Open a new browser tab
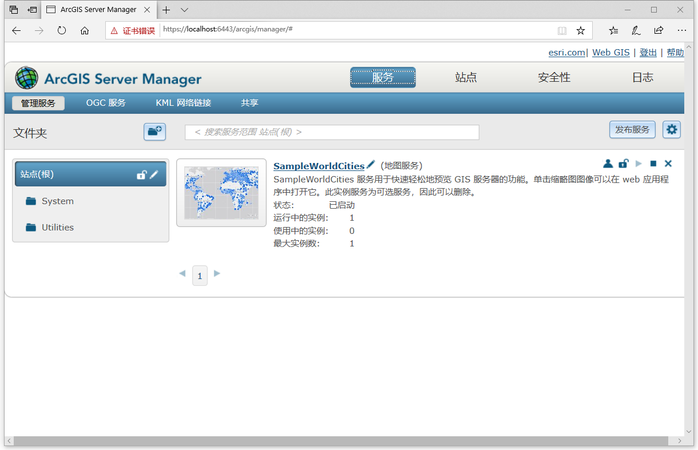This screenshot has height=450, width=698. point(166,10)
